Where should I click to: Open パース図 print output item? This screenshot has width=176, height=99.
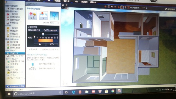click(x=13, y=70)
